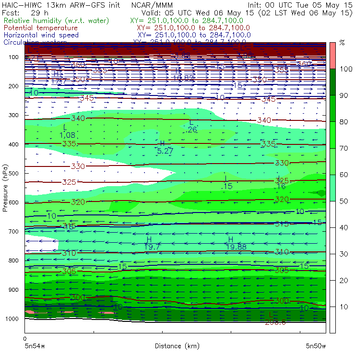Click the 'NCAR/MMM' header label
Viewport: 355px width, 355px height.
pos(152,5)
